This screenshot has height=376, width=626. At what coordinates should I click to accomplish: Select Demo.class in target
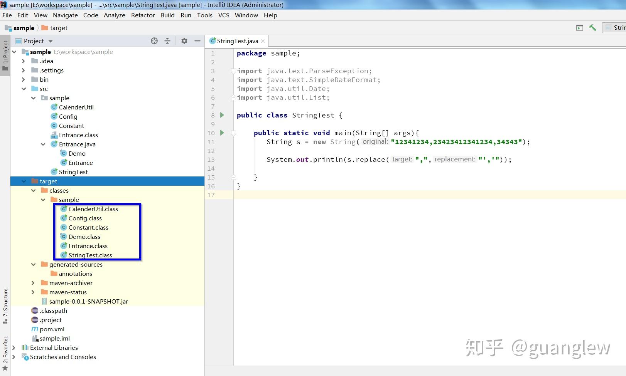click(84, 237)
